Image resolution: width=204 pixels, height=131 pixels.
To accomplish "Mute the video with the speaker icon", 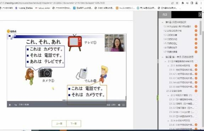I will pos(119,105).
